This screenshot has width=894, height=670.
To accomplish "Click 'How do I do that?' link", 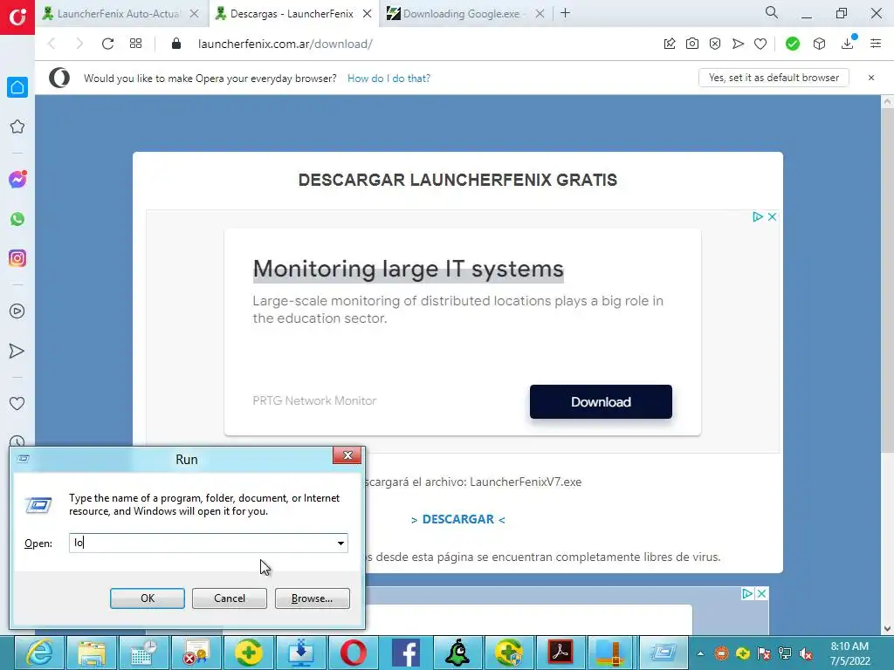I will 389,78.
